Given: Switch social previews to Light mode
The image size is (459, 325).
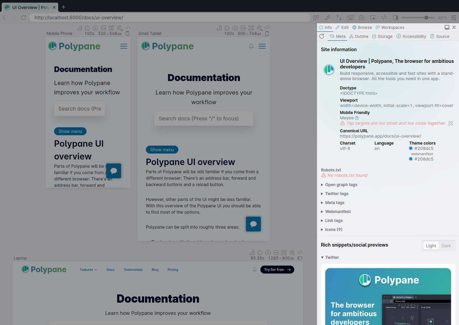Looking at the screenshot, I should coord(431,246).
